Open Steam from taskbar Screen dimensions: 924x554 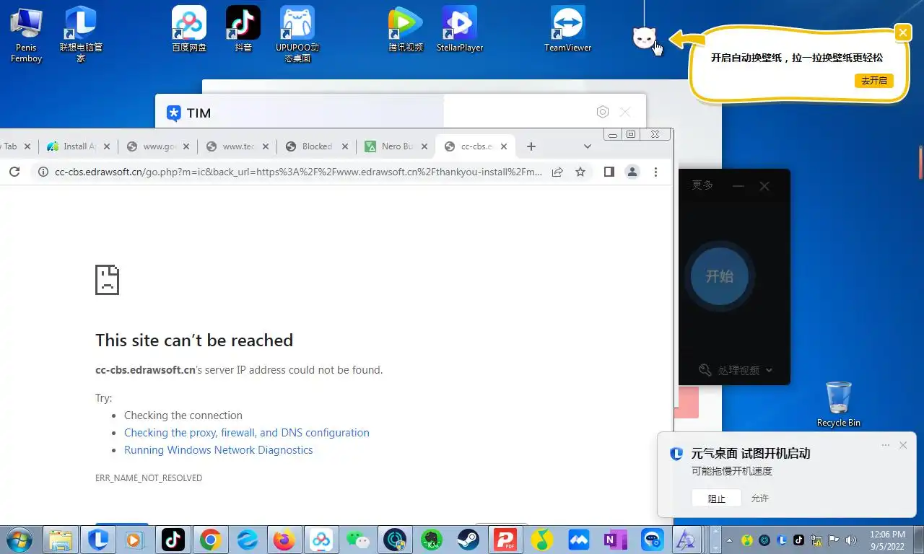click(x=468, y=540)
